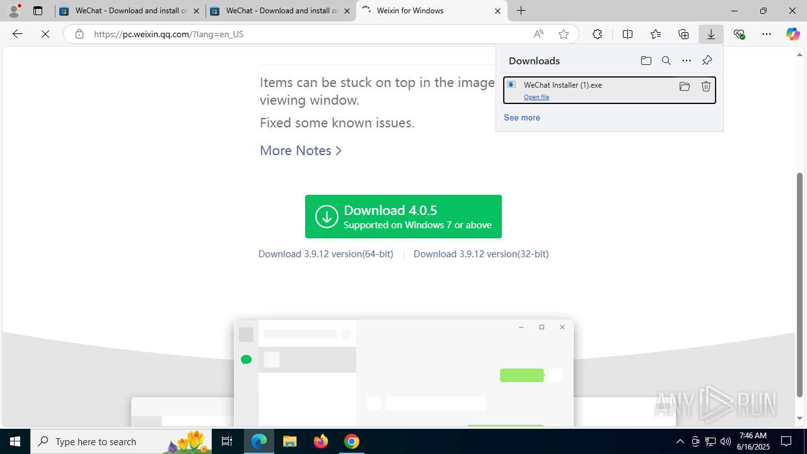
Task: Open the Edge profile icon
Action: (14, 11)
